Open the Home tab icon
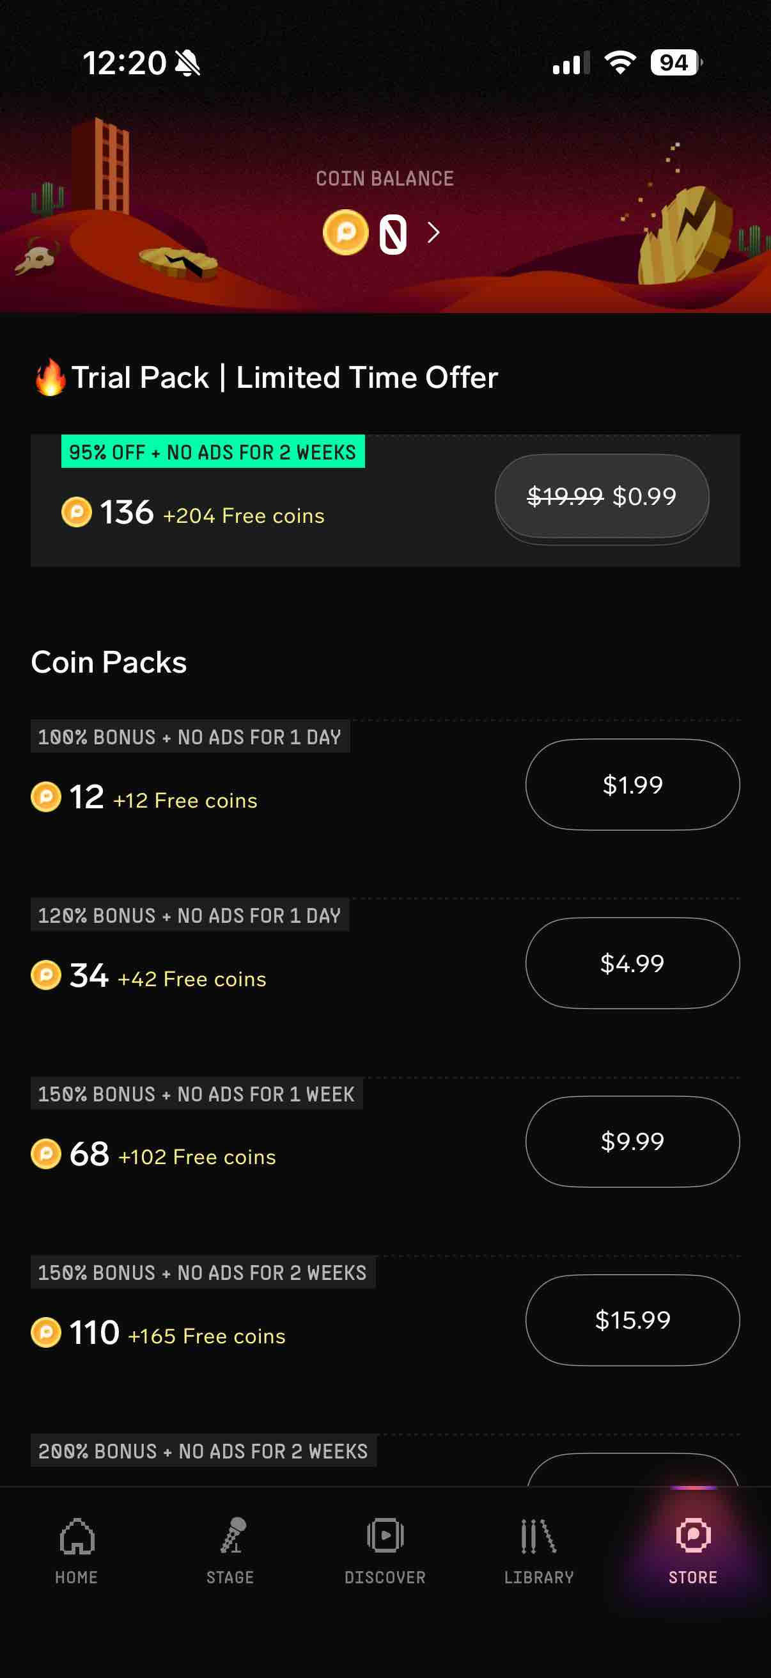Viewport: 771px width, 1678px height. pos(77,1536)
